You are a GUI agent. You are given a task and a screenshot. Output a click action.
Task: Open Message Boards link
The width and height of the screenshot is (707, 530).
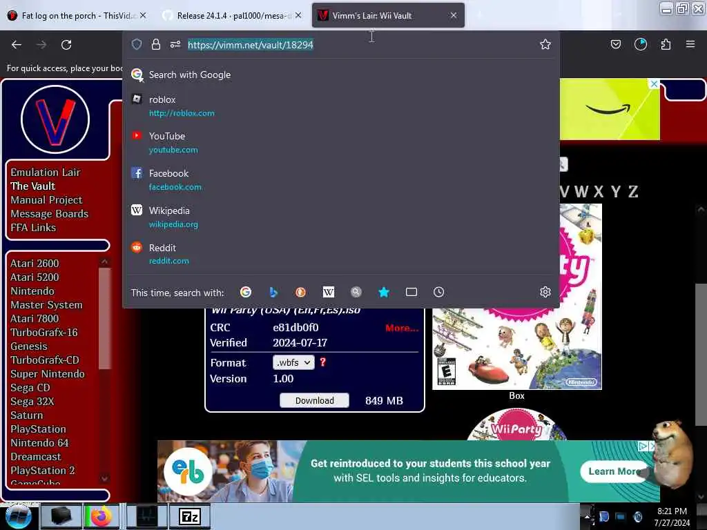pyautogui.click(x=50, y=214)
